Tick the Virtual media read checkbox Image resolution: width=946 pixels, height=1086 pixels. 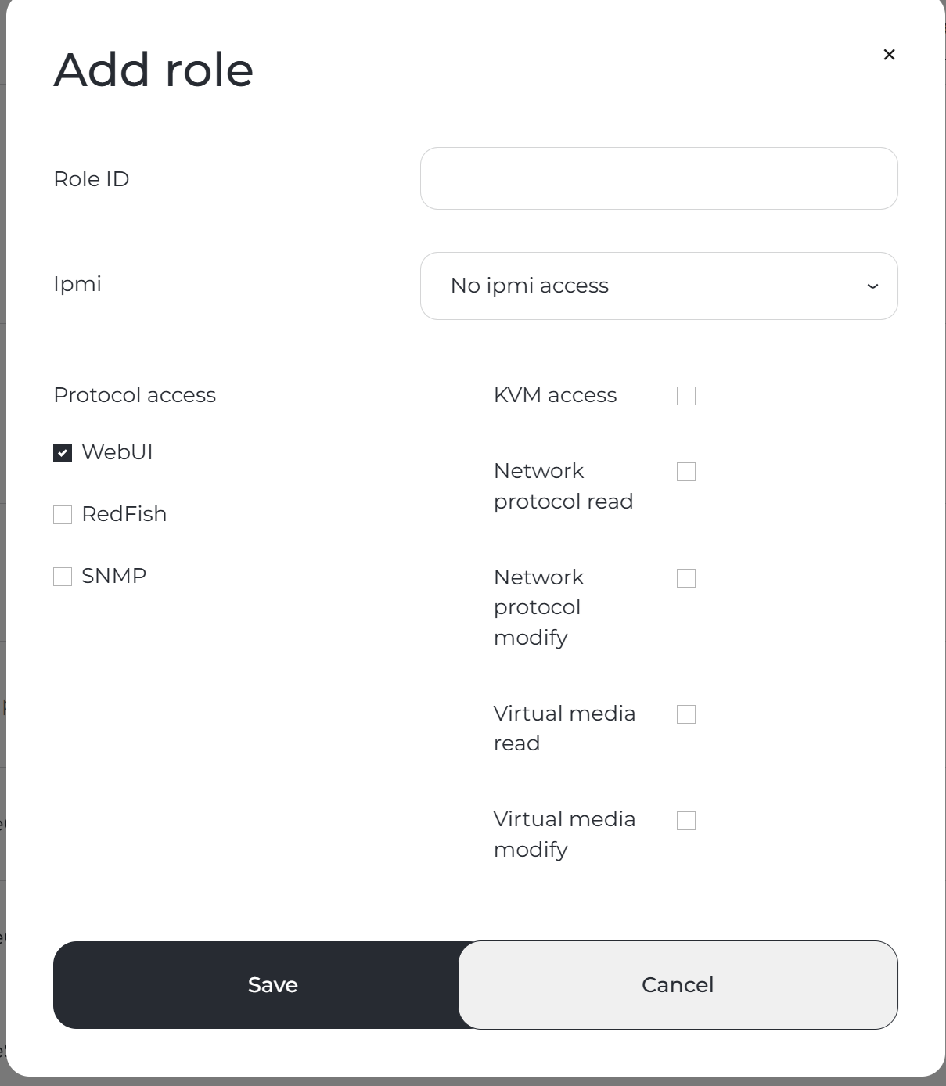(686, 714)
